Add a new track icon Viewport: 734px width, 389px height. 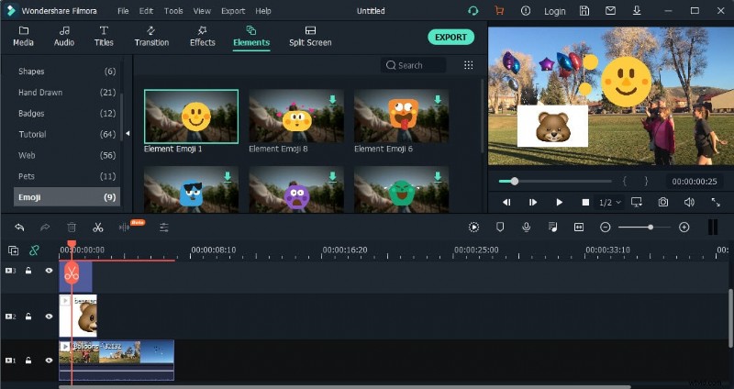pyautogui.click(x=14, y=250)
